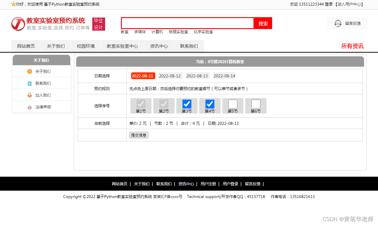Image resolution: width=378 pixels, height=225 pixels.
Task: Select date 2022-08-12
Action: pos(170,76)
